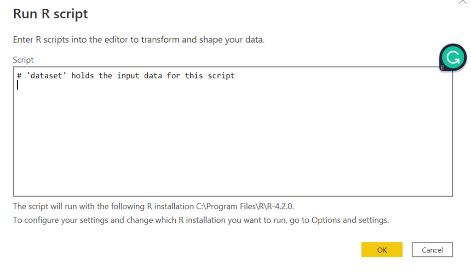Click the R-4.2.0 installation path text
This screenshot has height=275, width=471.
(245, 206)
